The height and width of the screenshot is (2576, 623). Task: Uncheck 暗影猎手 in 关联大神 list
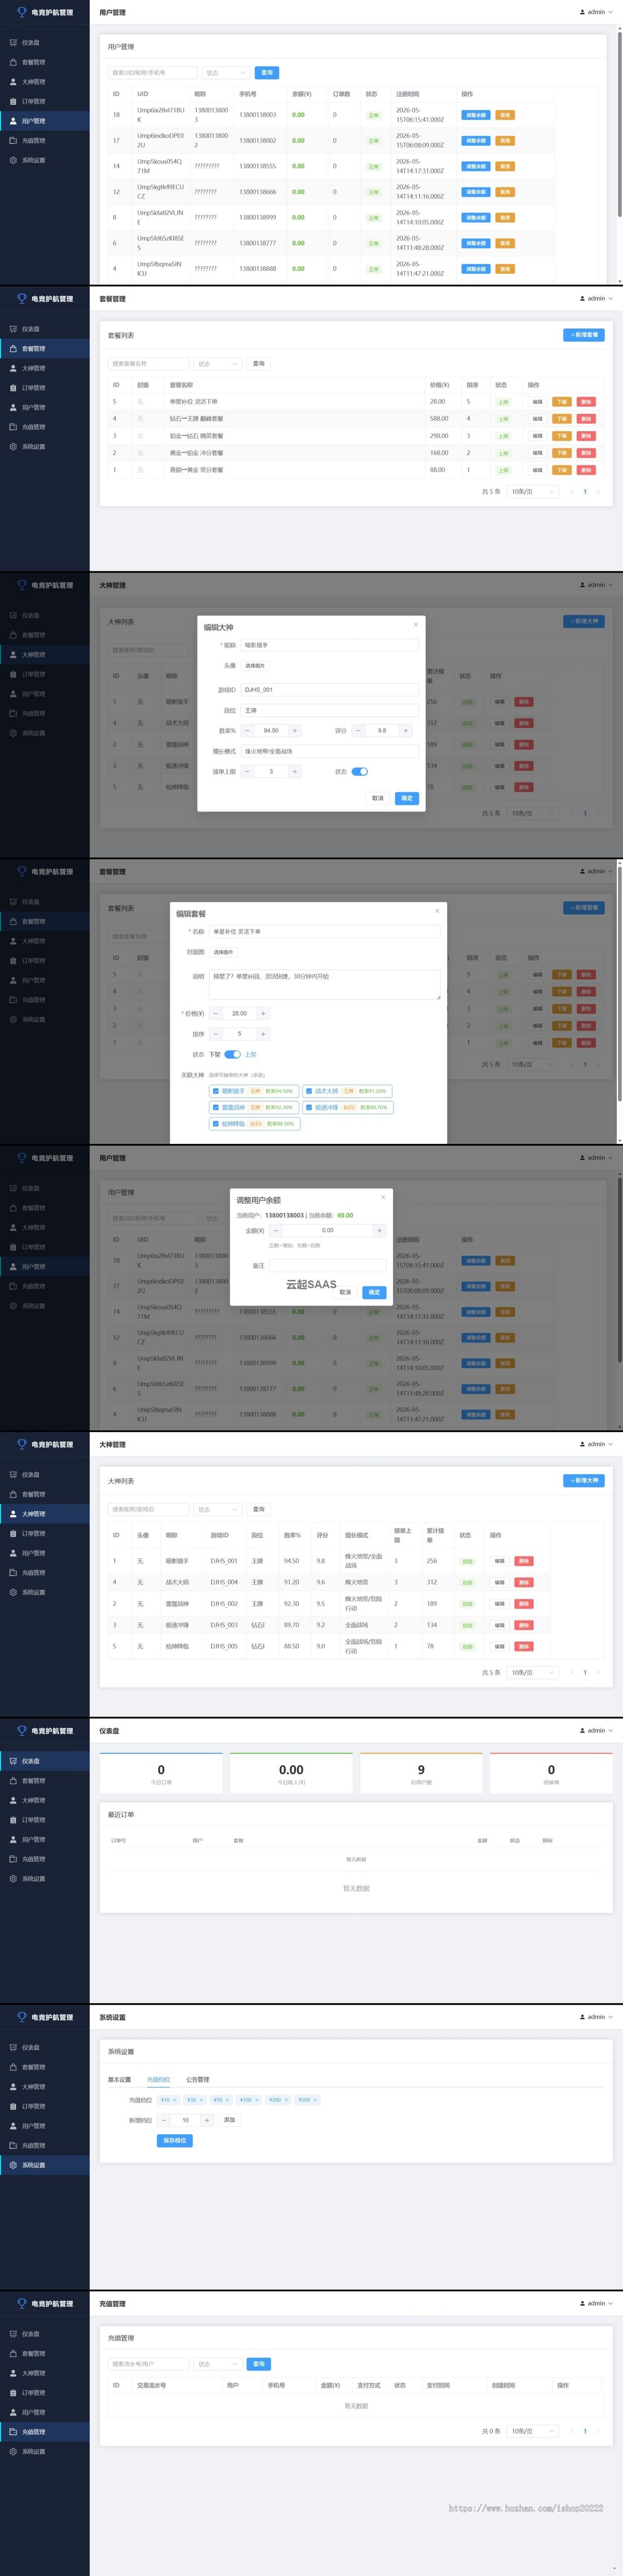point(215,1091)
